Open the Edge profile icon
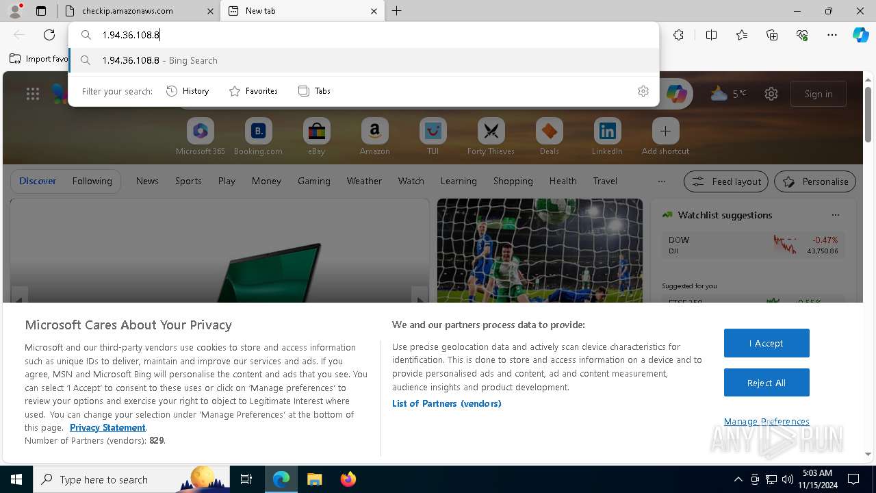This screenshot has height=493, width=876. click(x=15, y=11)
